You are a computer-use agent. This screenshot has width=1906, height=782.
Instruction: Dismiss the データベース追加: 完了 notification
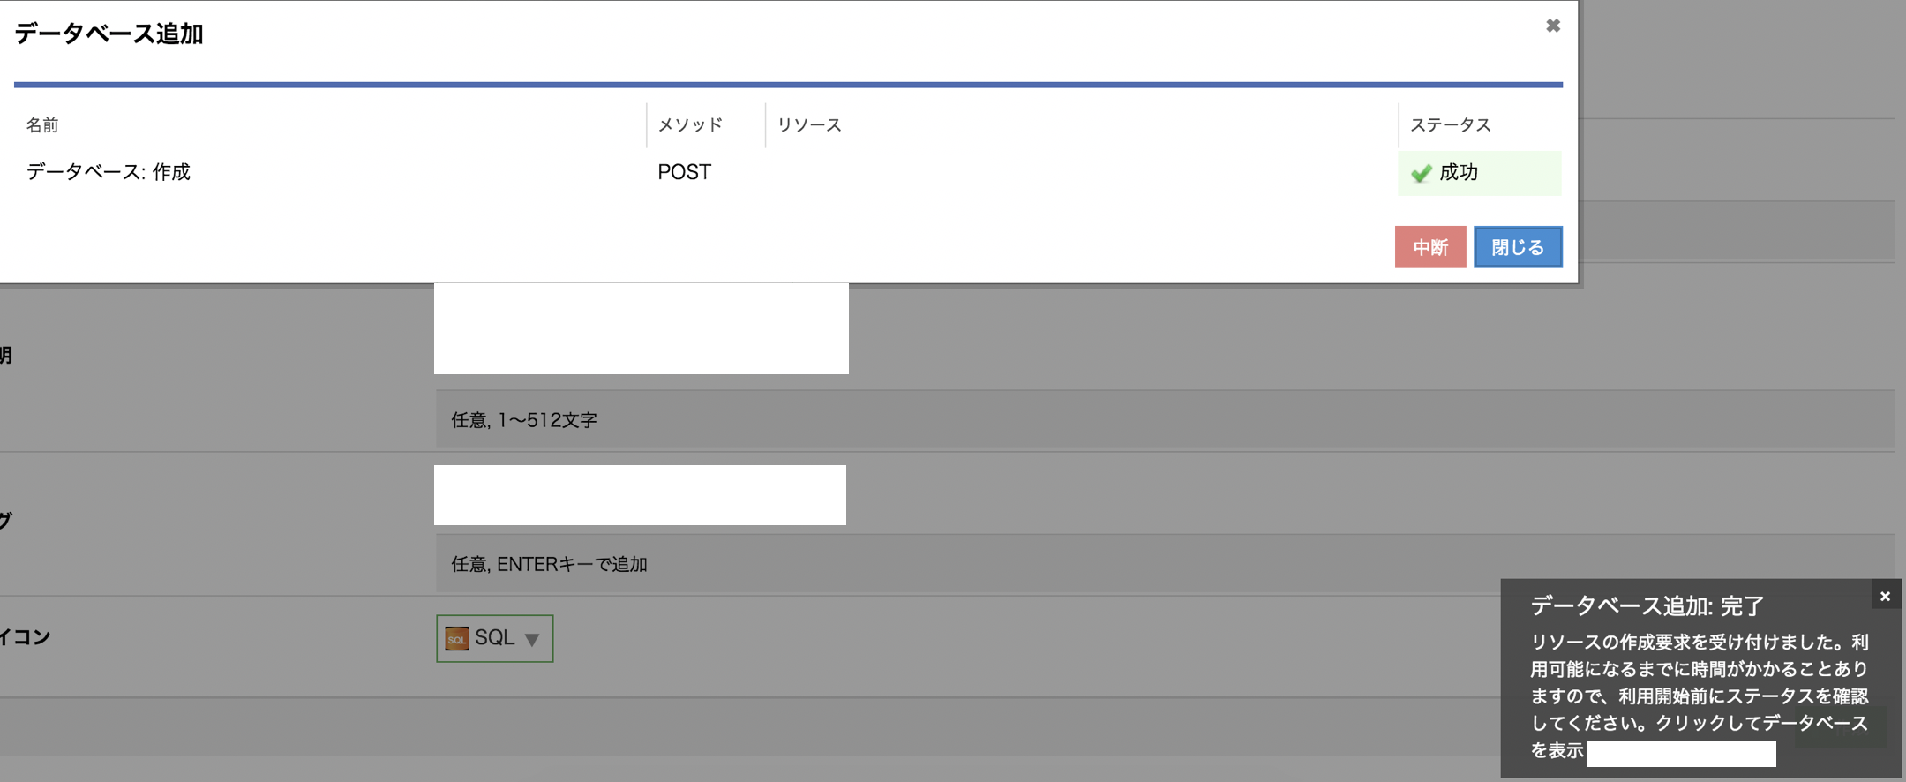1885,597
